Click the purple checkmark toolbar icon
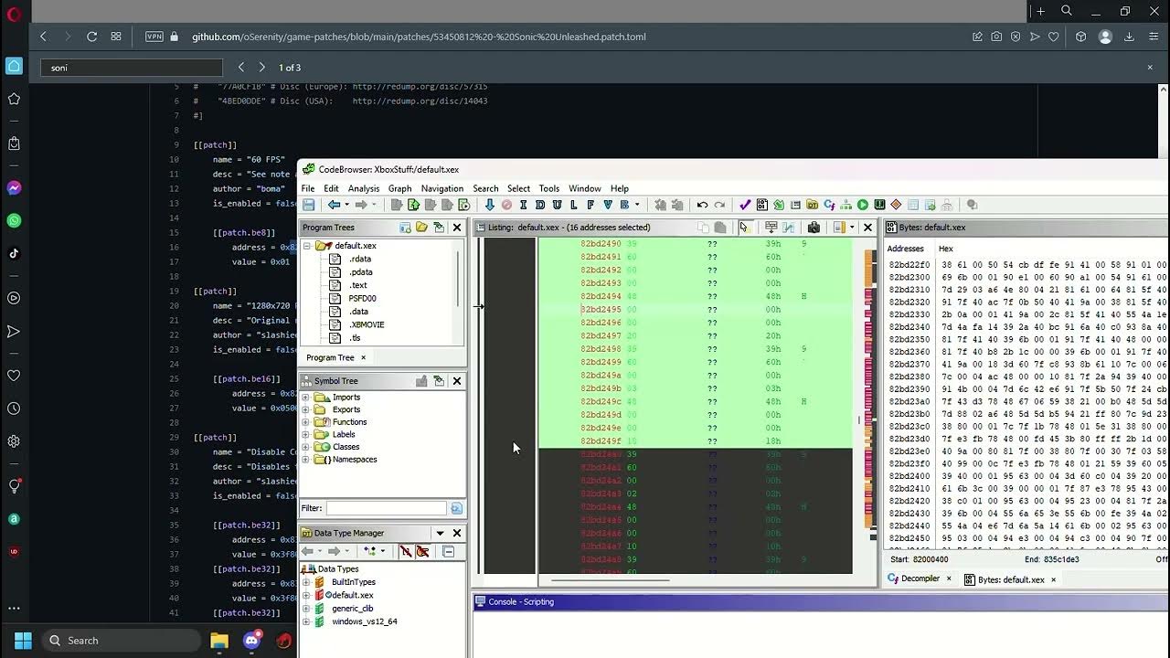1170x658 pixels. (x=745, y=206)
